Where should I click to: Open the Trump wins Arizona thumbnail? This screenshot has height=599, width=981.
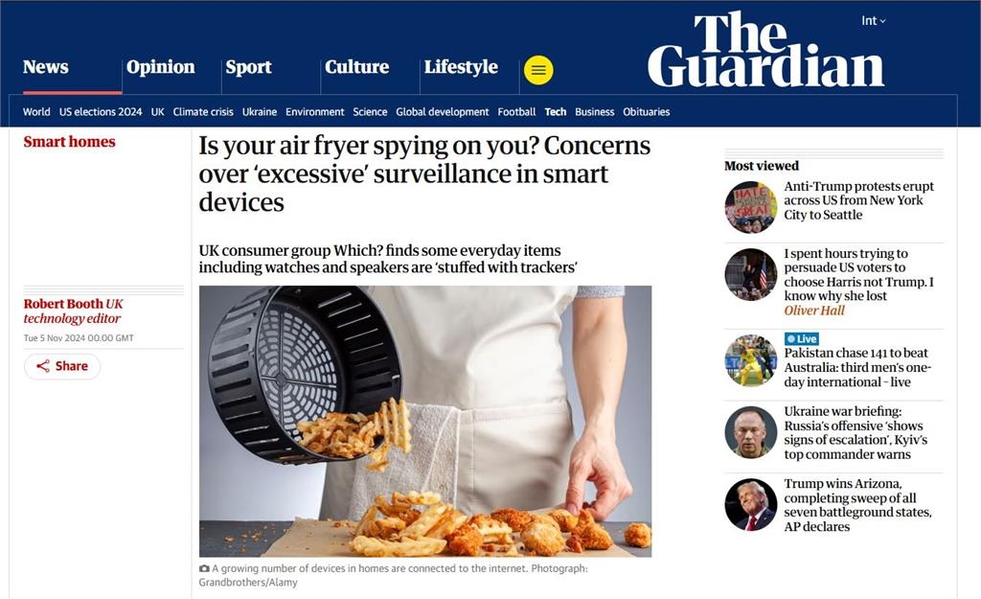[751, 505]
